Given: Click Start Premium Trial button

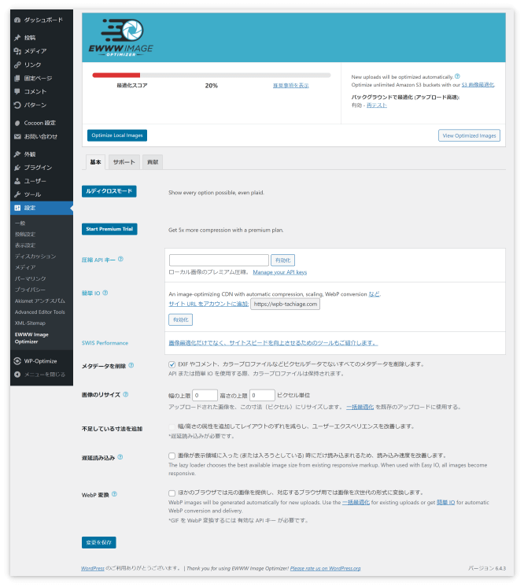Looking at the screenshot, I should [x=109, y=229].
